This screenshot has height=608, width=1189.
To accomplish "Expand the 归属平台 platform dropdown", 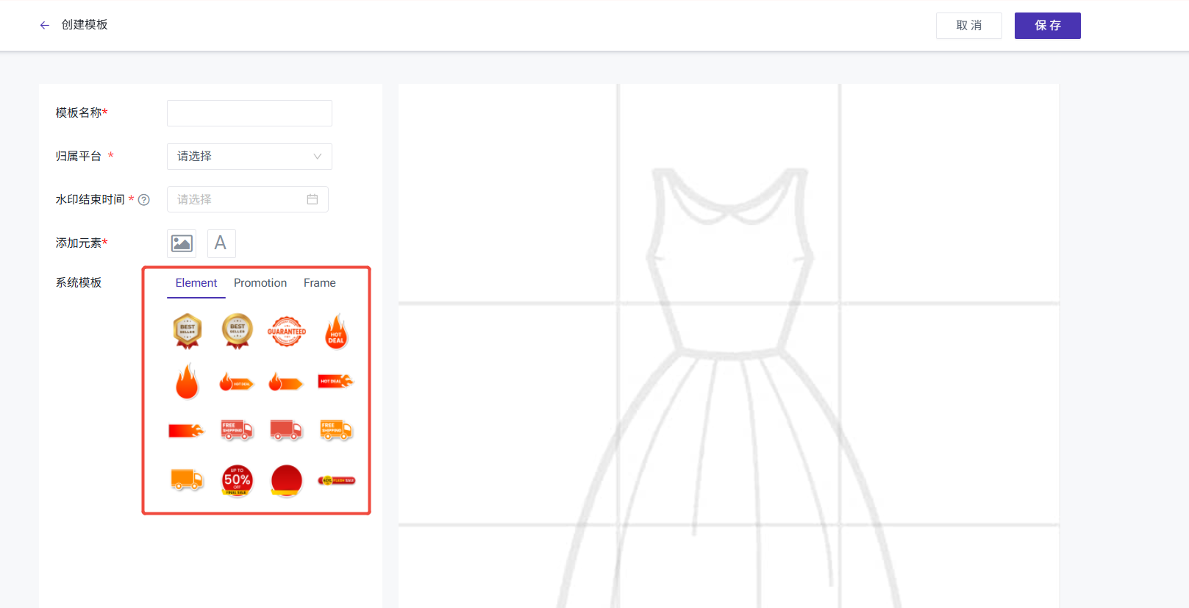I will (x=249, y=157).
